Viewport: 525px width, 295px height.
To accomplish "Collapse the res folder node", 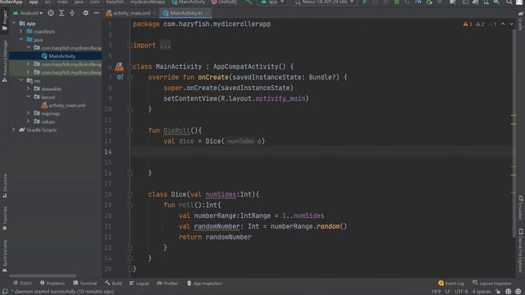I will (x=21, y=80).
